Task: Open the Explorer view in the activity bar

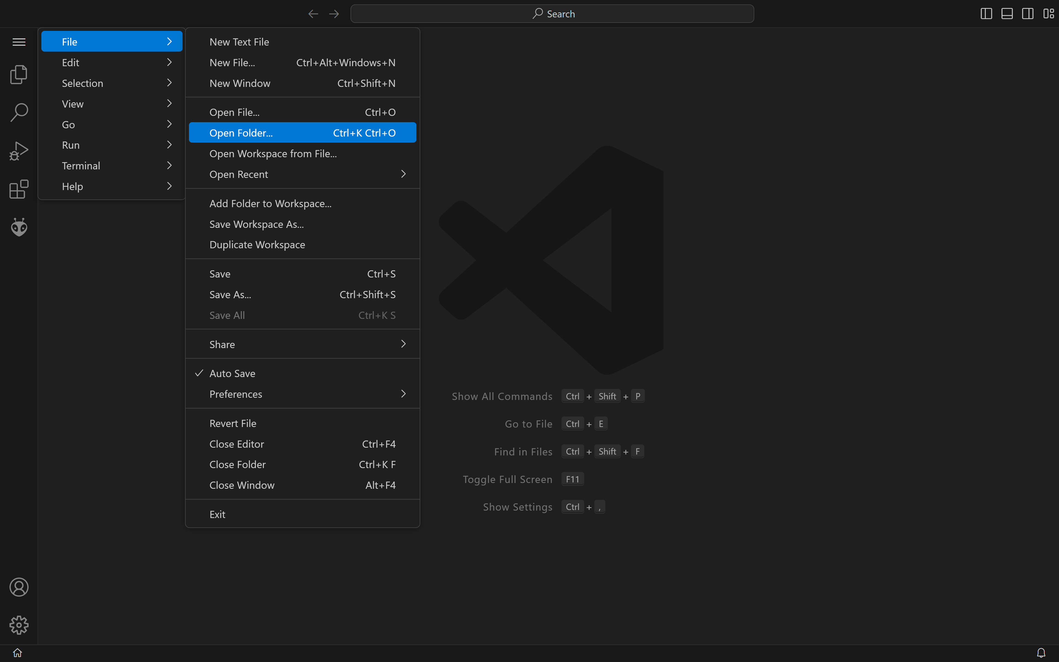Action: coord(19,74)
